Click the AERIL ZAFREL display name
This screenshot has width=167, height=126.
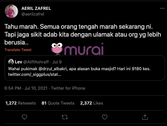(x=36, y=8)
